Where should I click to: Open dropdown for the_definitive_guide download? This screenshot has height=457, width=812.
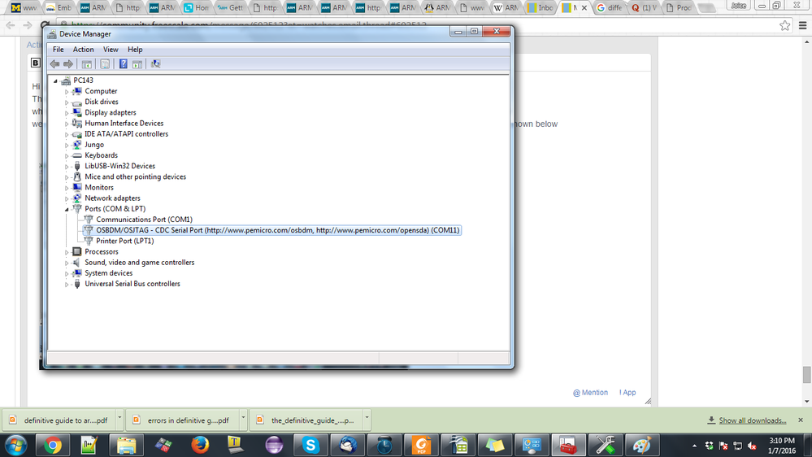[x=367, y=418]
